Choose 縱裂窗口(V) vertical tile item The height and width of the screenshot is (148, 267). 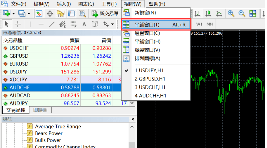click(x=156, y=50)
